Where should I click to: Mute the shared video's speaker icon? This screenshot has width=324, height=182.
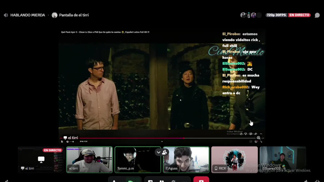click(67, 142)
